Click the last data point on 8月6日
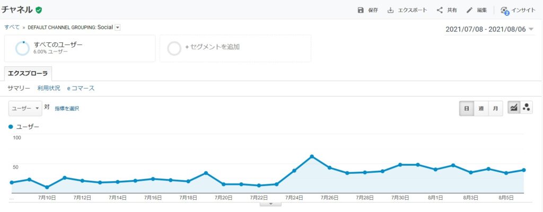Screen dimensions: 543x212 tap(523, 170)
